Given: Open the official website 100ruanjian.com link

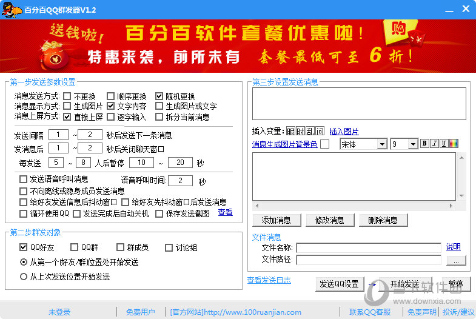Looking at the screenshot, I should (235, 312).
